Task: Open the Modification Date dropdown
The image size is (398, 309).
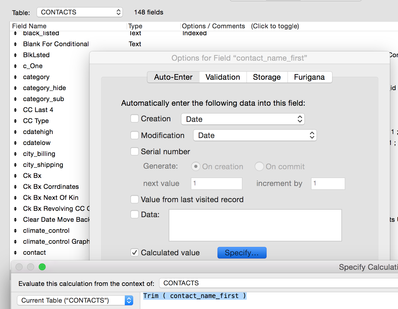Action: click(255, 135)
